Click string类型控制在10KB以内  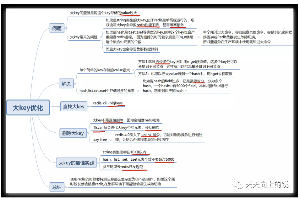[124, 152]
